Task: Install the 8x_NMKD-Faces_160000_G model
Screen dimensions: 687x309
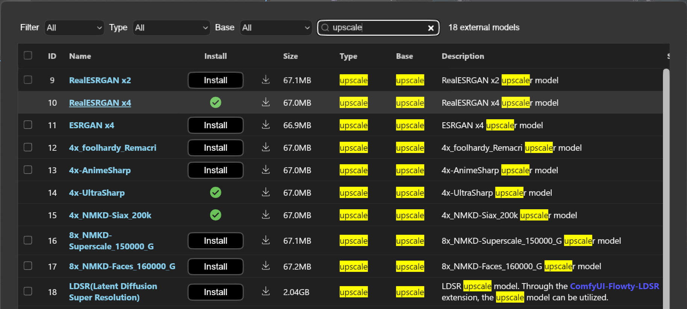Action: pos(215,267)
